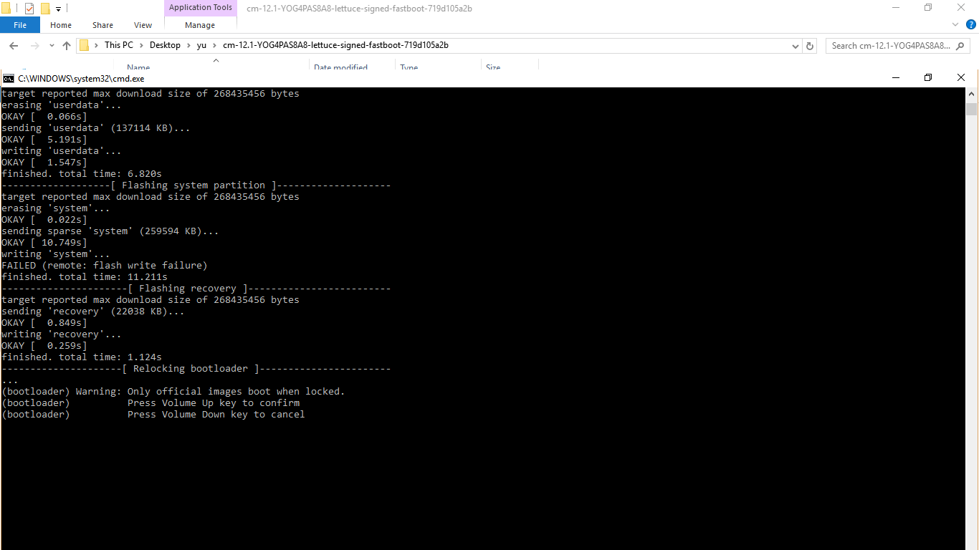
Task: Click the New folder quick access icon
Action: click(x=45, y=9)
